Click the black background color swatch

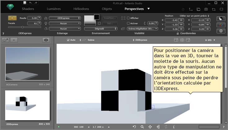coord(97,17)
